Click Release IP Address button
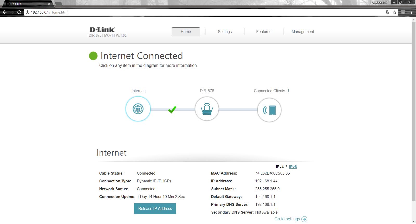416x224 pixels. 155,209
